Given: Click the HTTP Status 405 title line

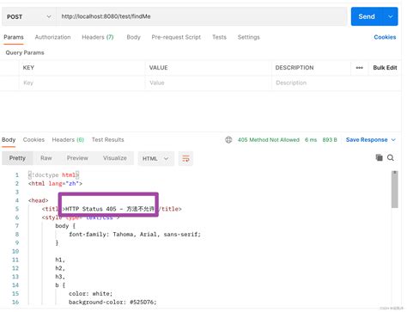Looking at the screenshot, I should point(112,209).
